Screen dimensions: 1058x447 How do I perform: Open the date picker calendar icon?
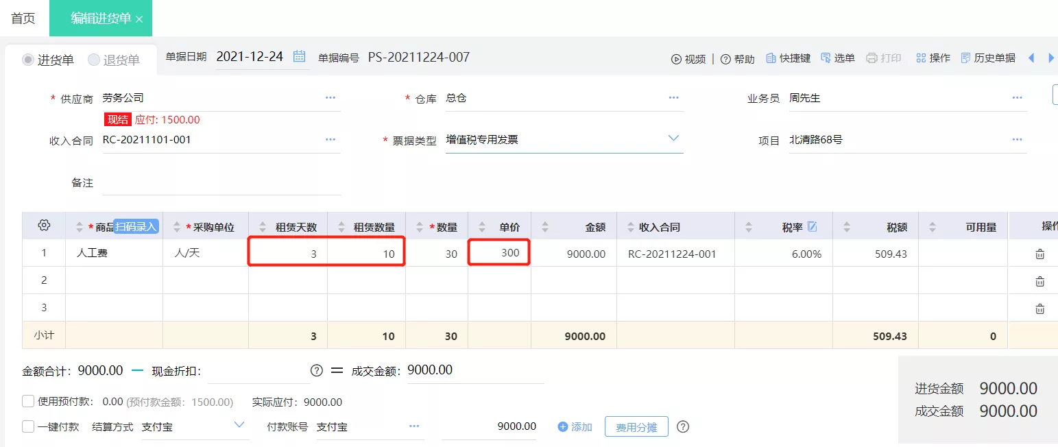300,57
